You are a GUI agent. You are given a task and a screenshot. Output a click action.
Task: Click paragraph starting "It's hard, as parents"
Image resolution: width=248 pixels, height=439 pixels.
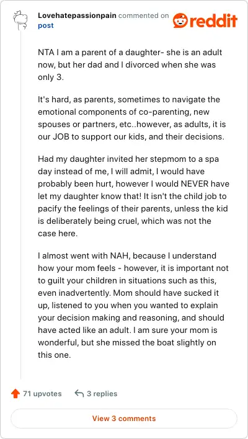coord(131,118)
